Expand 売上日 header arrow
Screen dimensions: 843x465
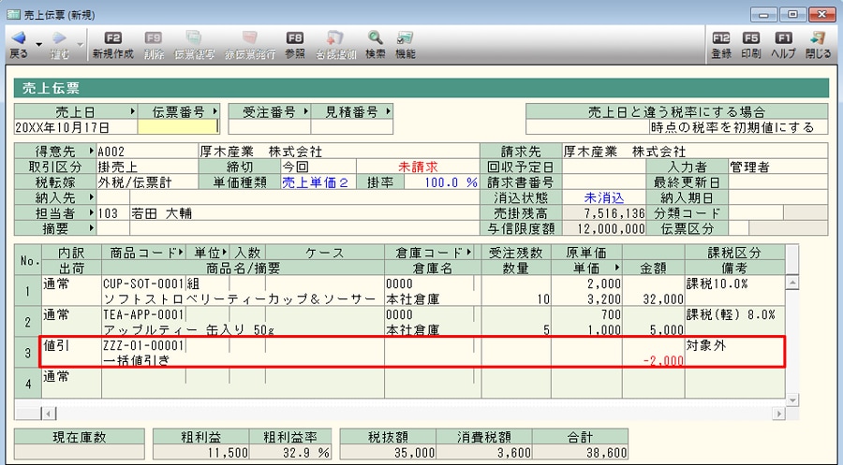point(132,111)
